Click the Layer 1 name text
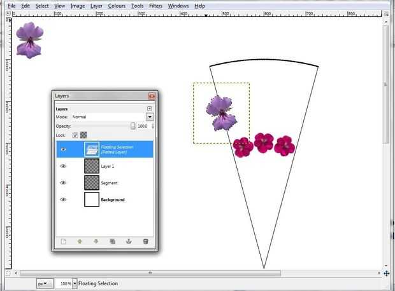 point(108,166)
